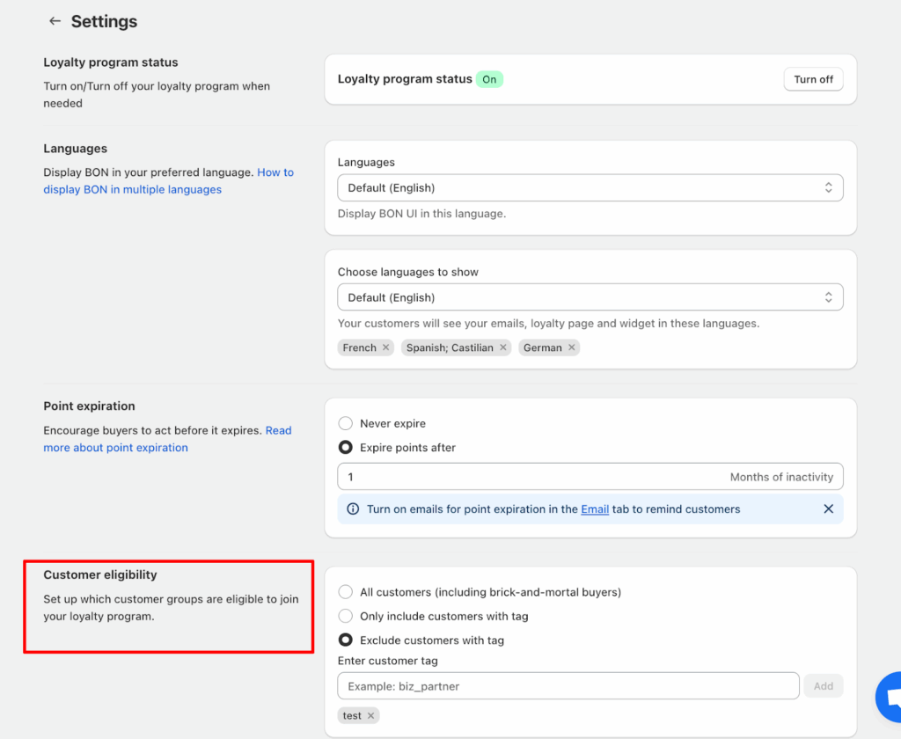This screenshot has width=901, height=739.
Task: Open the Languages dropdown
Action: click(x=590, y=187)
